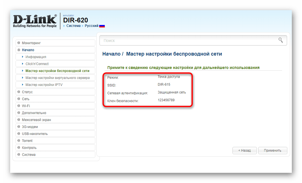Open the Torrent menu section

click(27, 141)
